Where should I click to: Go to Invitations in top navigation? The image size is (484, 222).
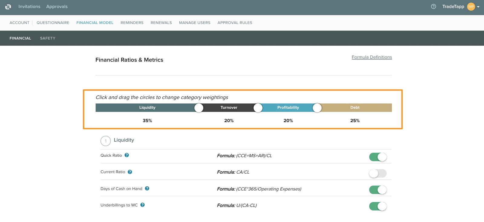tap(29, 7)
